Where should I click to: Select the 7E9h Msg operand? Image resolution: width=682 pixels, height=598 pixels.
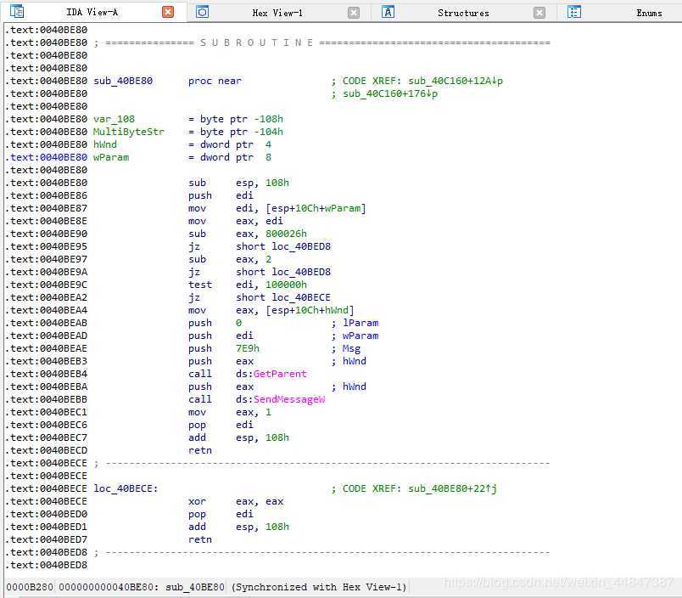point(248,348)
